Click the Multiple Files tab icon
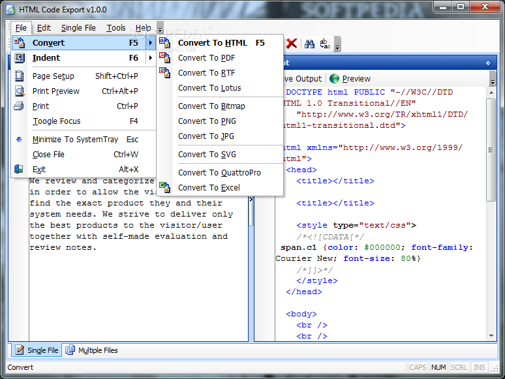The image size is (505, 379). coord(70,350)
